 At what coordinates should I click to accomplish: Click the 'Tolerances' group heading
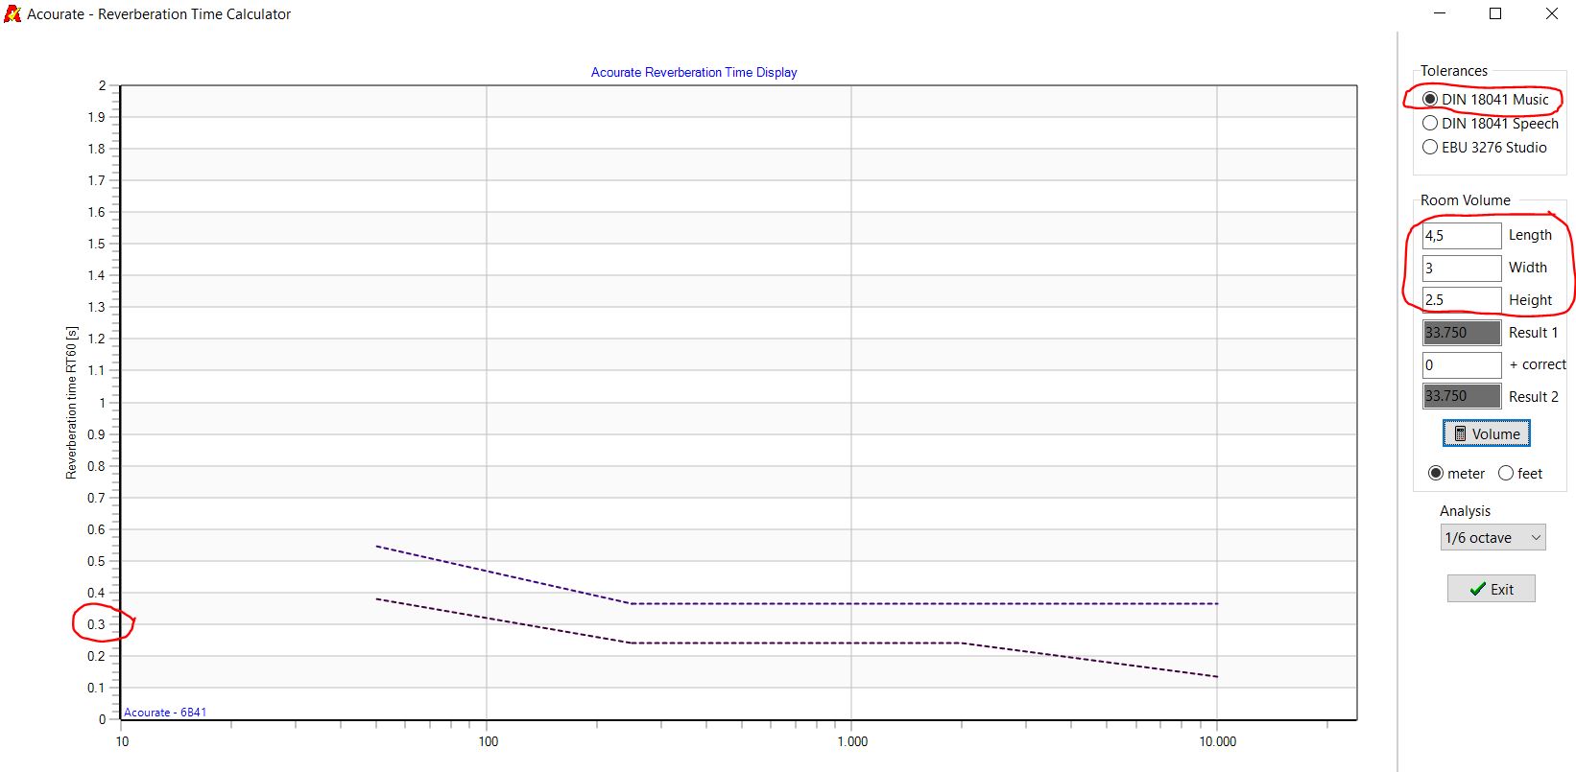point(1454,71)
